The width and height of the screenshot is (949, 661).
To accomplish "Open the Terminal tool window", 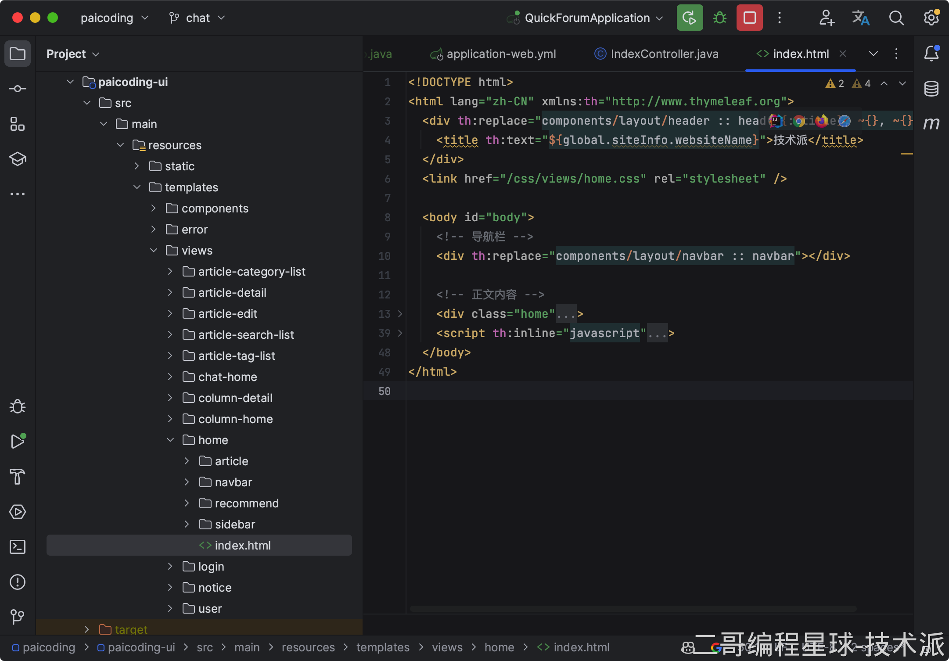I will pyautogui.click(x=18, y=547).
